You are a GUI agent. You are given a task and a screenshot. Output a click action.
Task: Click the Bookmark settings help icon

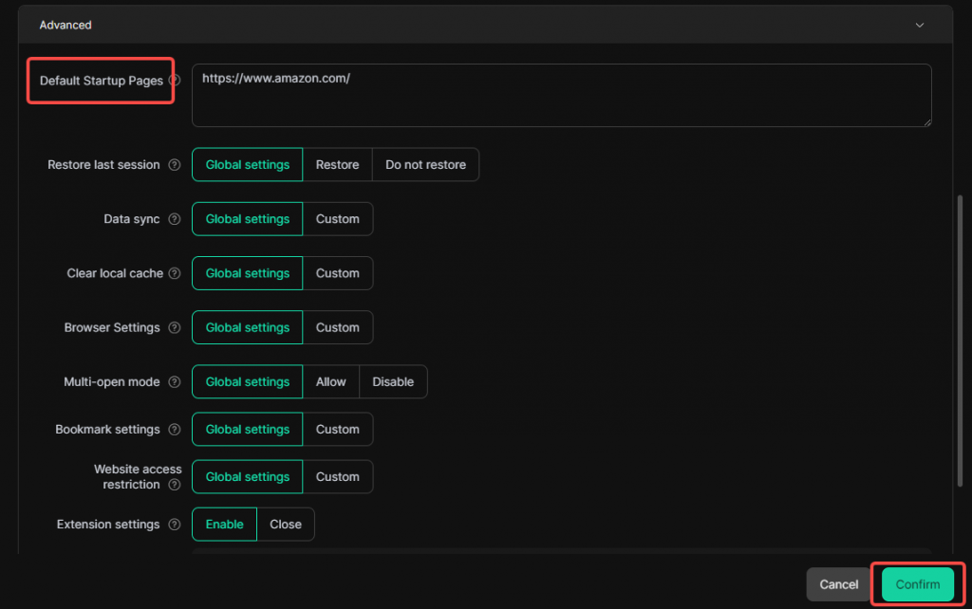(x=174, y=430)
